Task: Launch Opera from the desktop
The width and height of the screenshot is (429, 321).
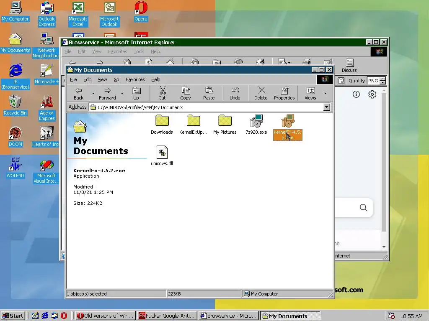Action: [141, 12]
